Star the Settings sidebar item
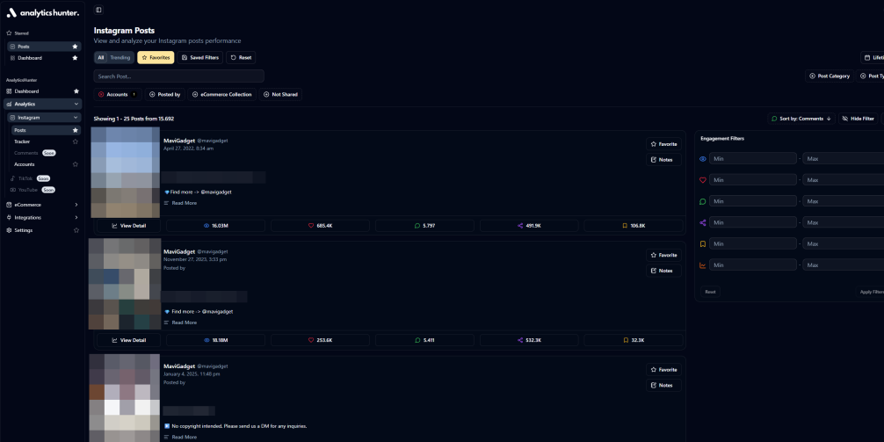884x442 pixels. click(76, 230)
